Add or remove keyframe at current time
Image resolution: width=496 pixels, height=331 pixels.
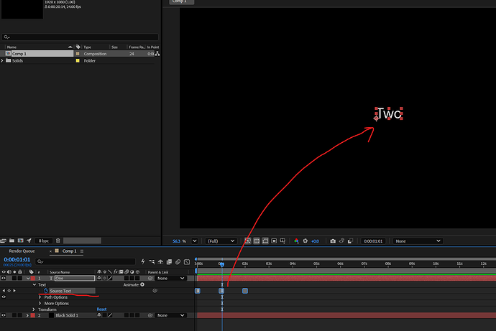pyautogui.click(x=9, y=291)
